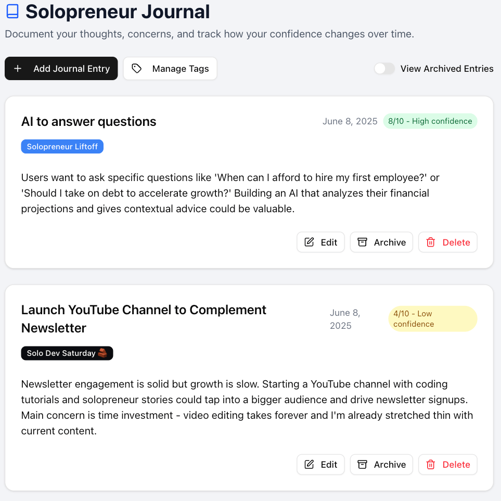Click the archive icon on the YouTube Channel entry
The width and height of the screenshot is (501, 501).
click(x=363, y=464)
